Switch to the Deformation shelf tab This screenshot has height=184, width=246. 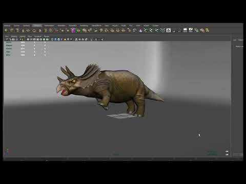point(49,26)
